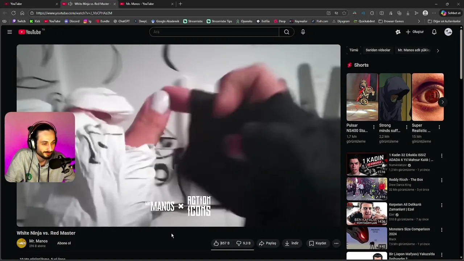The width and height of the screenshot is (464, 261).
Task: Close the Mr. Manos - YouTube tab
Action: pos(172,4)
